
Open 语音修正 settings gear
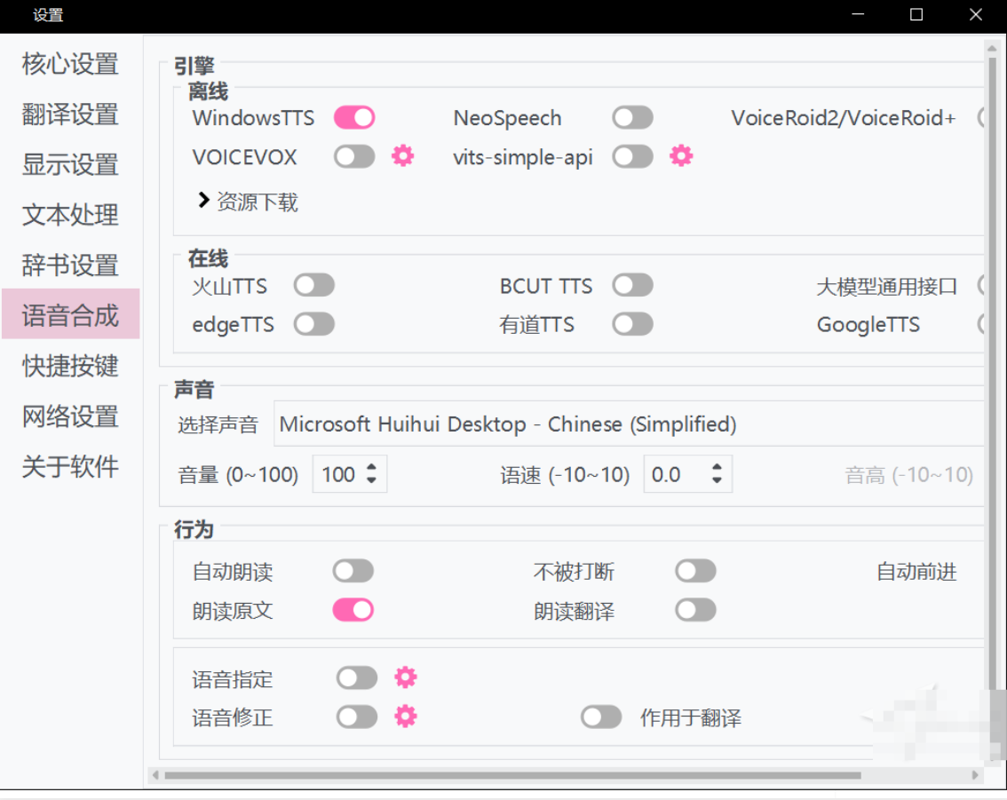pyautogui.click(x=405, y=717)
